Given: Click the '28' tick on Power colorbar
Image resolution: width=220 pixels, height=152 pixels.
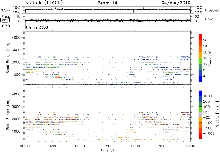Looking at the screenshot, I should (x=205, y=40).
